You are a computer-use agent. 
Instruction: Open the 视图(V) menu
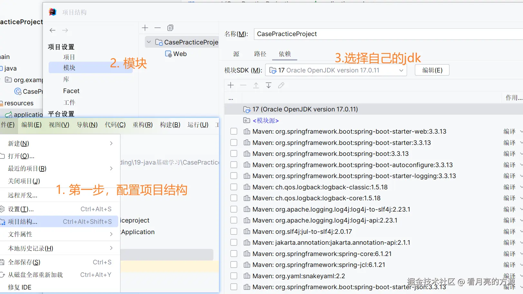59,125
